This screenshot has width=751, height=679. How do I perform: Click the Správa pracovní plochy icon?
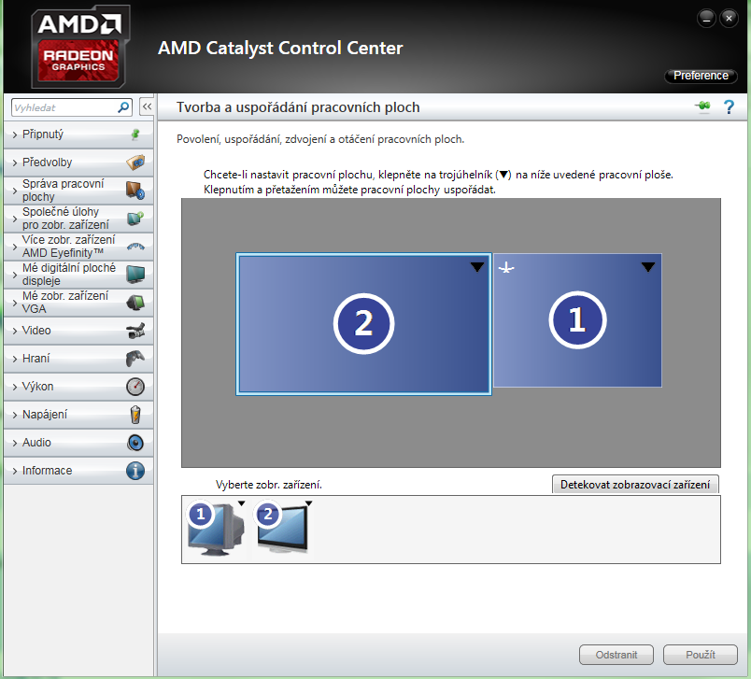click(x=135, y=191)
